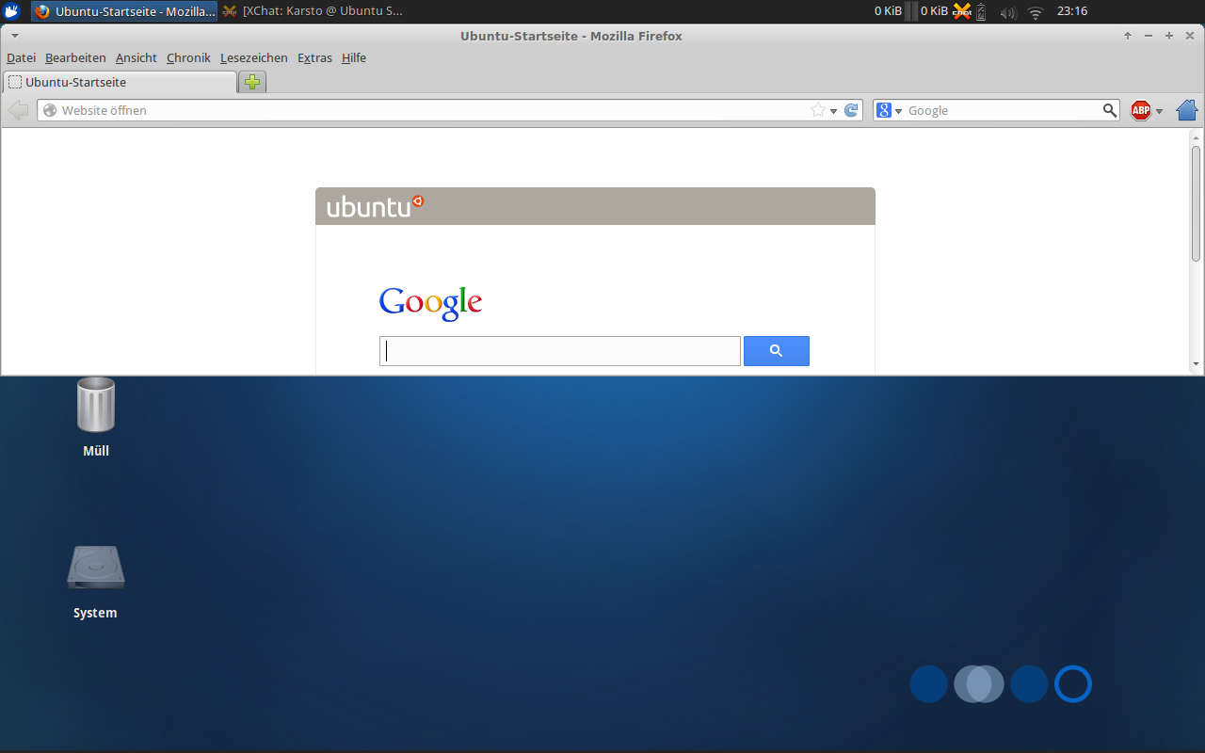The image size is (1205, 753).
Task: Select the Ubuntu-Startseite tab
Action: pos(120,82)
